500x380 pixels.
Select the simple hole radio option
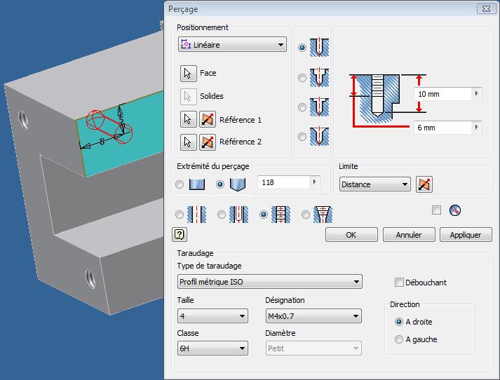[302, 48]
